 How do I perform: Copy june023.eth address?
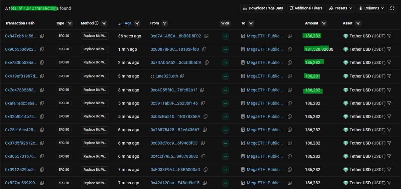point(182,76)
